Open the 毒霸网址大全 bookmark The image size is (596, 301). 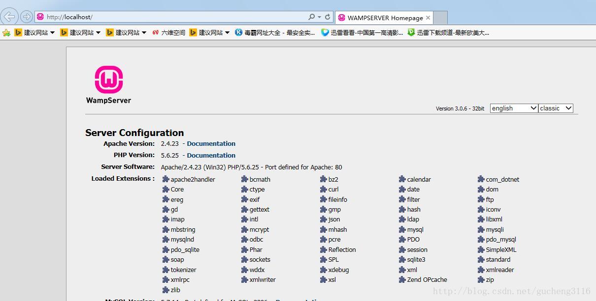pyautogui.click(x=275, y=33)
